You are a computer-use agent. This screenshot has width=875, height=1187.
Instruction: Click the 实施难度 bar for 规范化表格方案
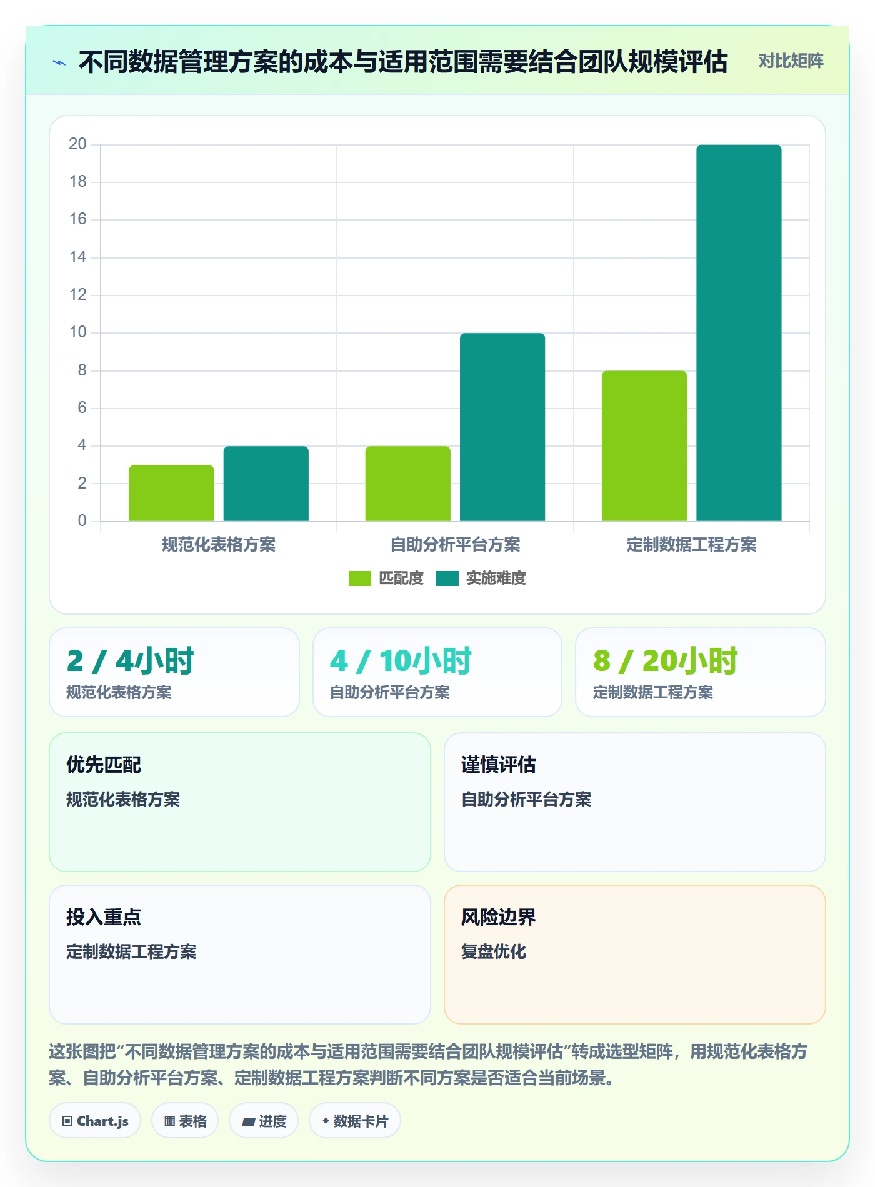[266, 484]
